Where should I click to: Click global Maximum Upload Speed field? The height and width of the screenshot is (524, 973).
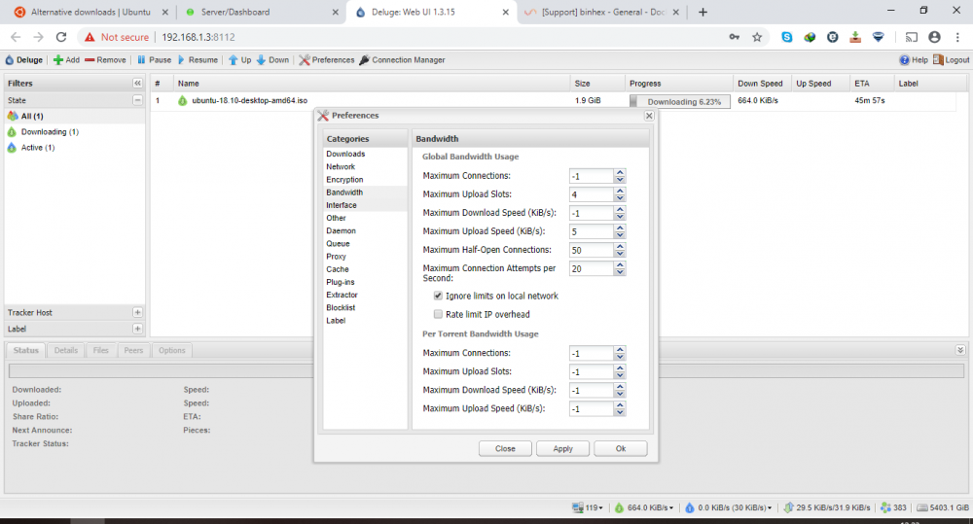tap(592, 231)
